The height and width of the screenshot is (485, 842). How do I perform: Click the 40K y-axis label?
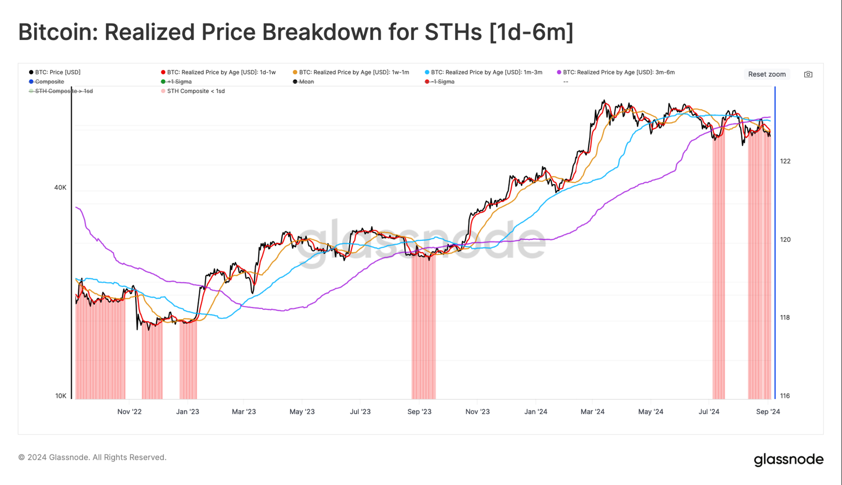point(60,188)
